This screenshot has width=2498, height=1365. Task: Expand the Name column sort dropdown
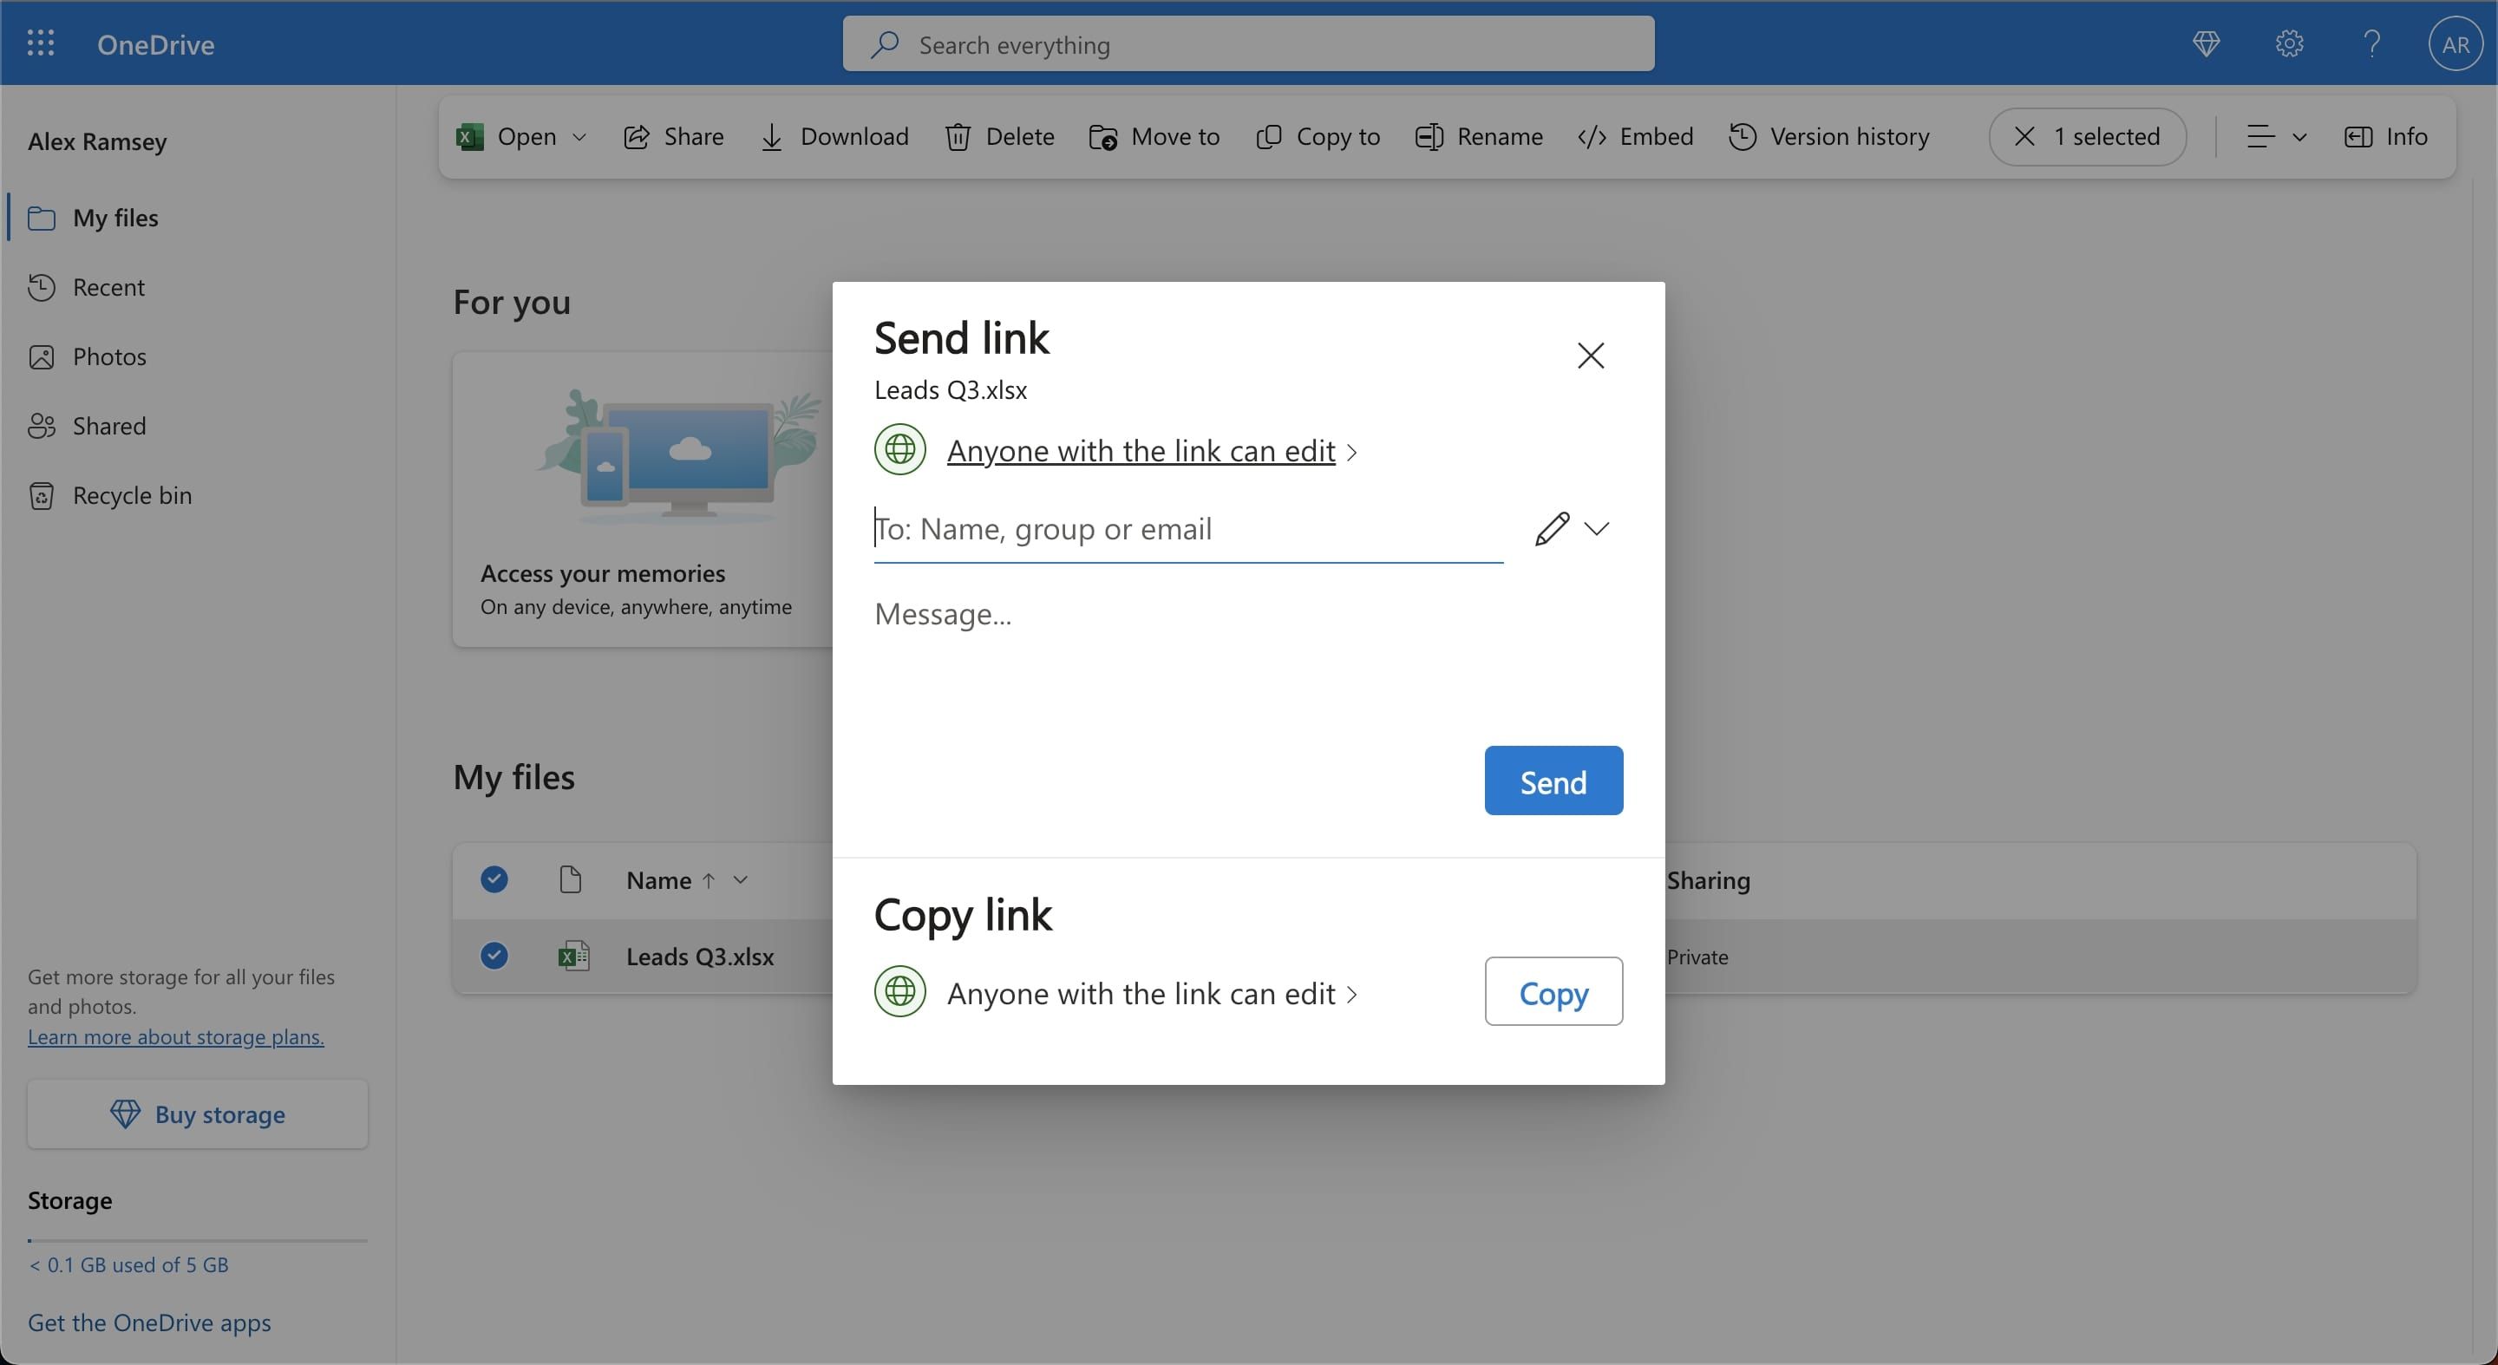741,879
